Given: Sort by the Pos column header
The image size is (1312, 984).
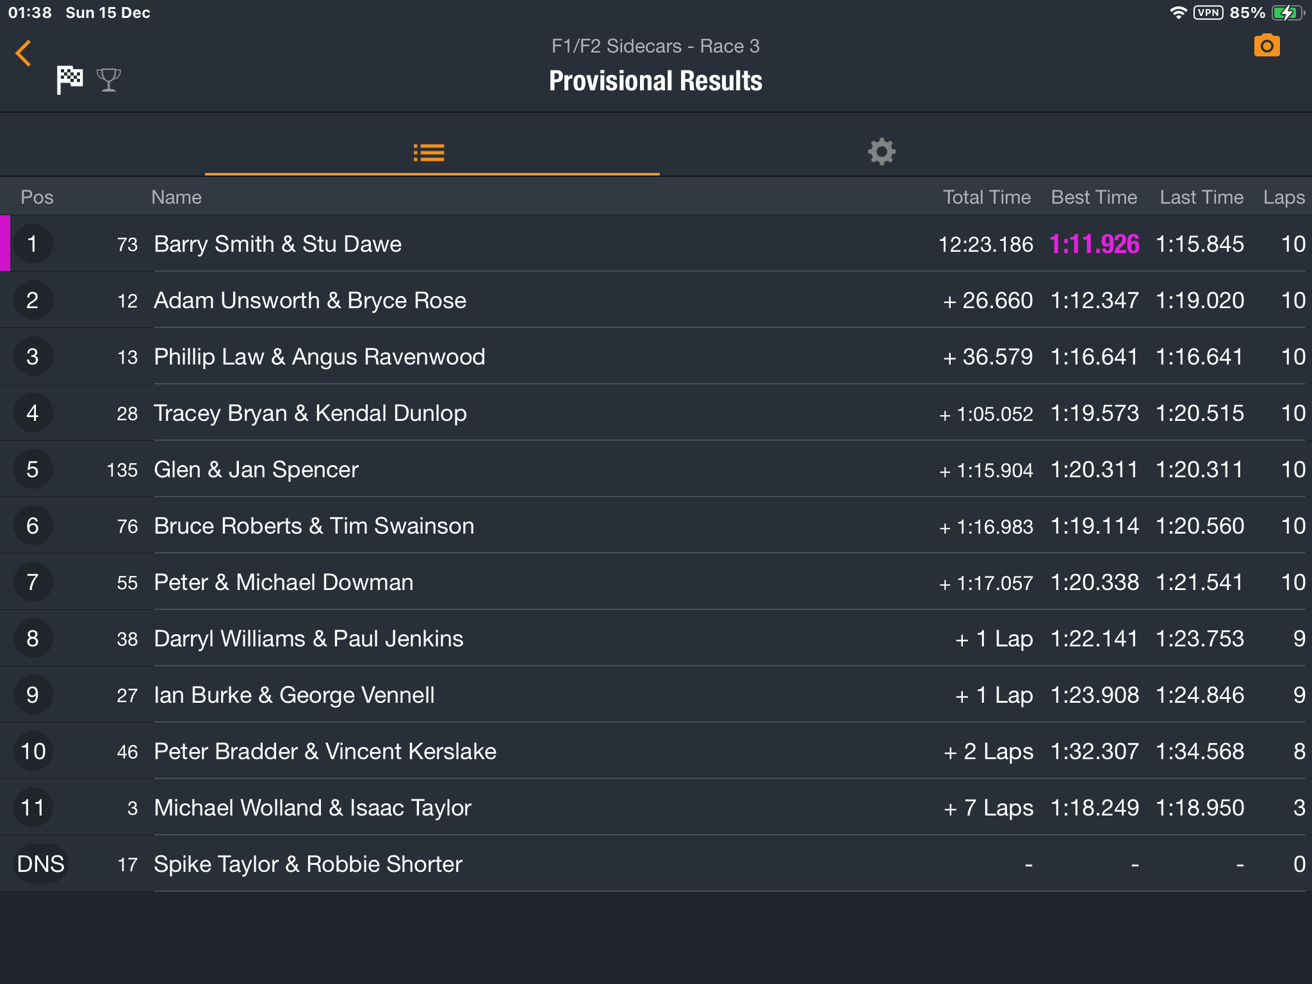Looking at the screenshot, I should pyautogui.click(x=37, y=197).
